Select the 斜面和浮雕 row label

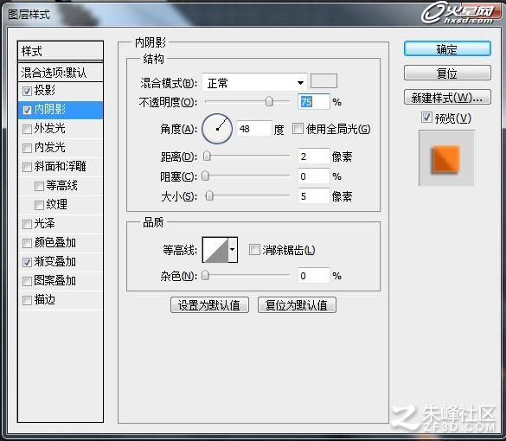pos(60,167)
